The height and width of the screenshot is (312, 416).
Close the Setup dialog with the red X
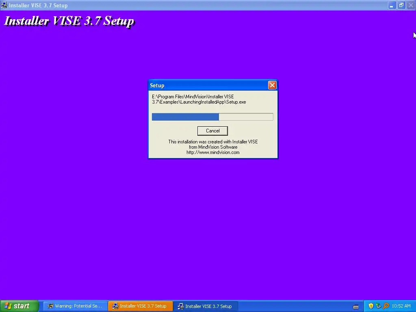click(272, 85)
